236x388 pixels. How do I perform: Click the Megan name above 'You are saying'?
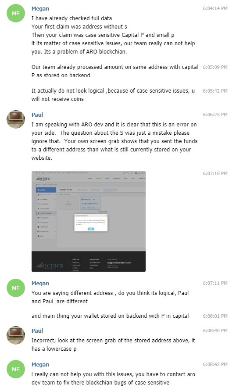[40, 284]
